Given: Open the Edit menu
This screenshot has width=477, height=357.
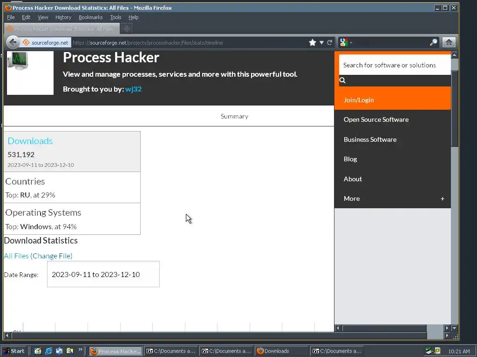Looking at the screenshot, I should click(26, 17).
